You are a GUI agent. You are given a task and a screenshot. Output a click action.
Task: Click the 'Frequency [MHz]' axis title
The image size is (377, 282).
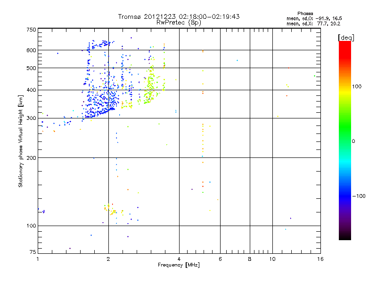179,265
